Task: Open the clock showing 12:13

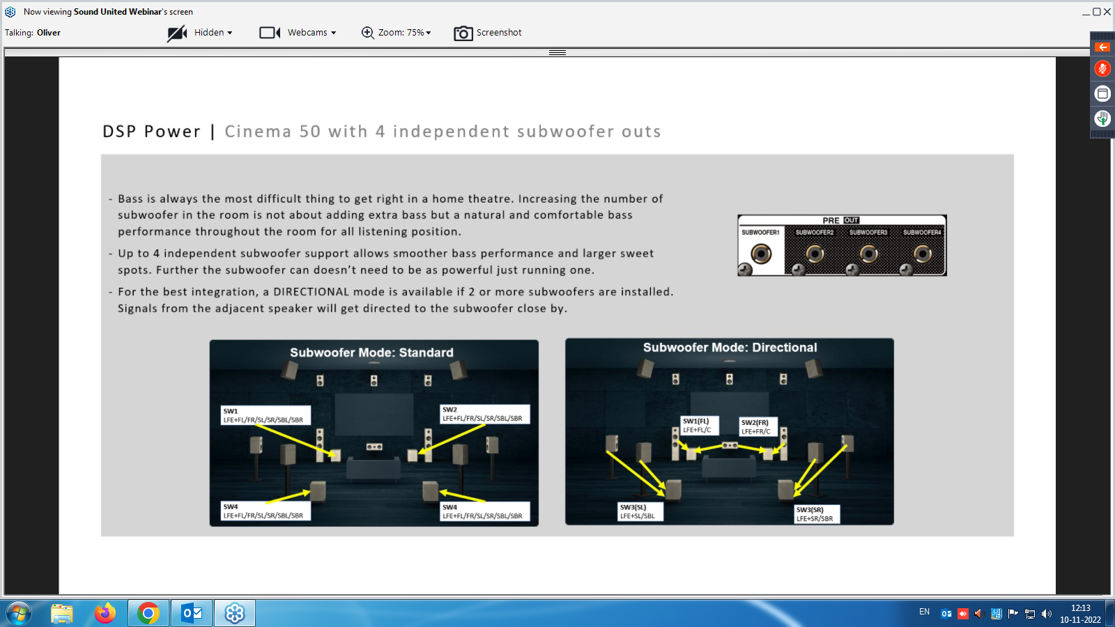Action: pyautogui.click(x=1081, y=614)
